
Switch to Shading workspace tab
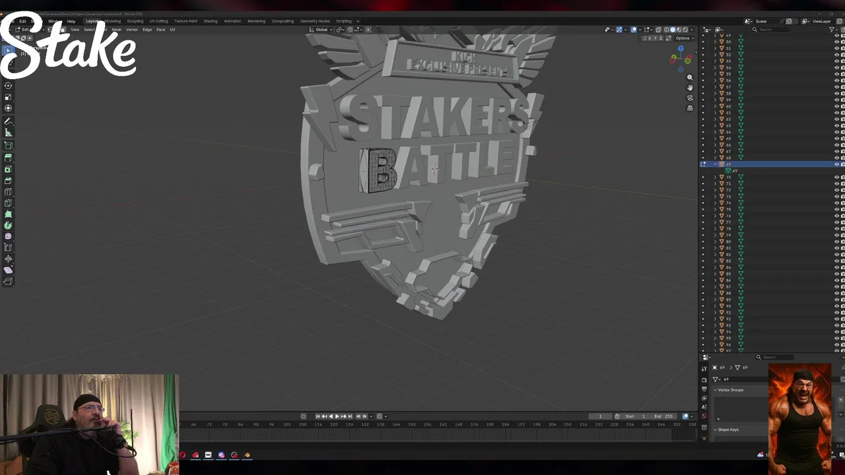[211, 21]
